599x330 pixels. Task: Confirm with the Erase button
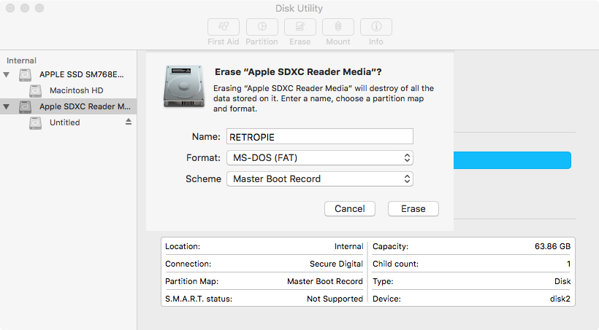[x=413, y=208]
